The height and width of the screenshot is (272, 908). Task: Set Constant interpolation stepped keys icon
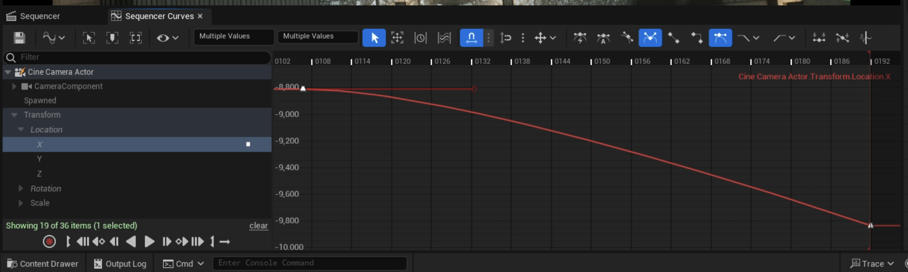coord(697,38)
